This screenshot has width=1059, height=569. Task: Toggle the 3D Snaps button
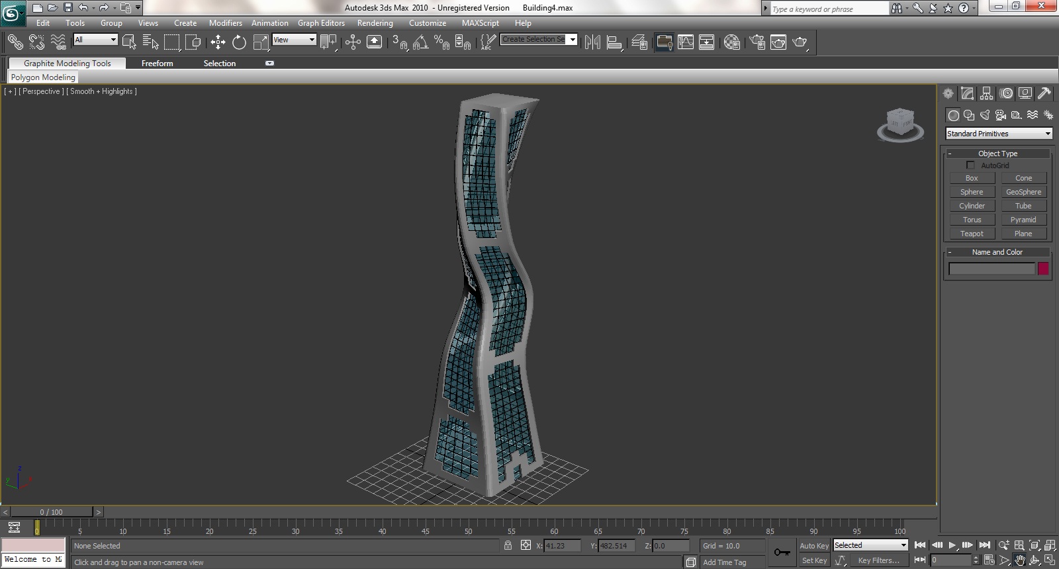[x=399, y=42]
